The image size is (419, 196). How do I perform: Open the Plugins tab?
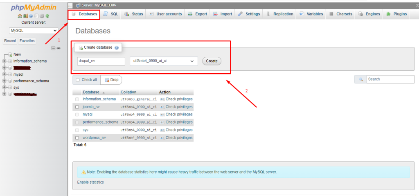396,14
